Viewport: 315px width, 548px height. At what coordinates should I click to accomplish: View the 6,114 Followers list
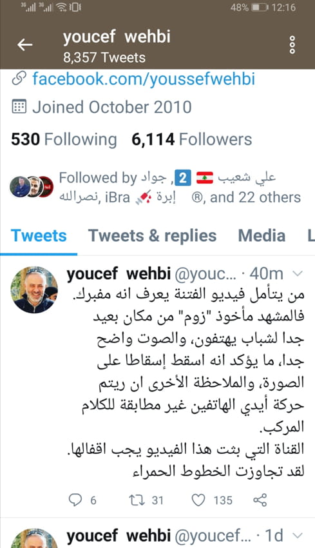tap(192, 139)
